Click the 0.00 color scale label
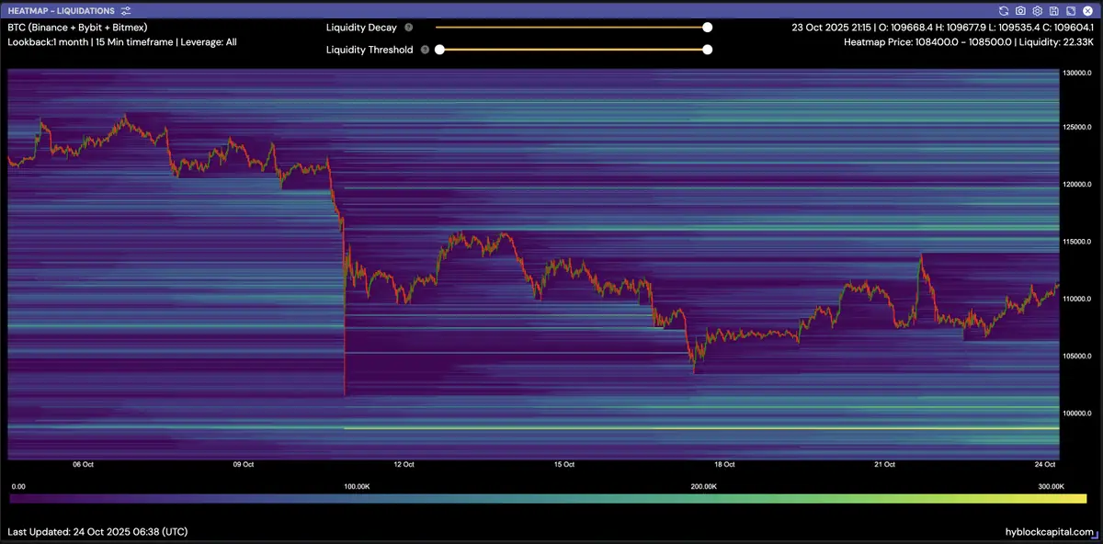Viewport: 1103px width, 544px height. point(17,486)
